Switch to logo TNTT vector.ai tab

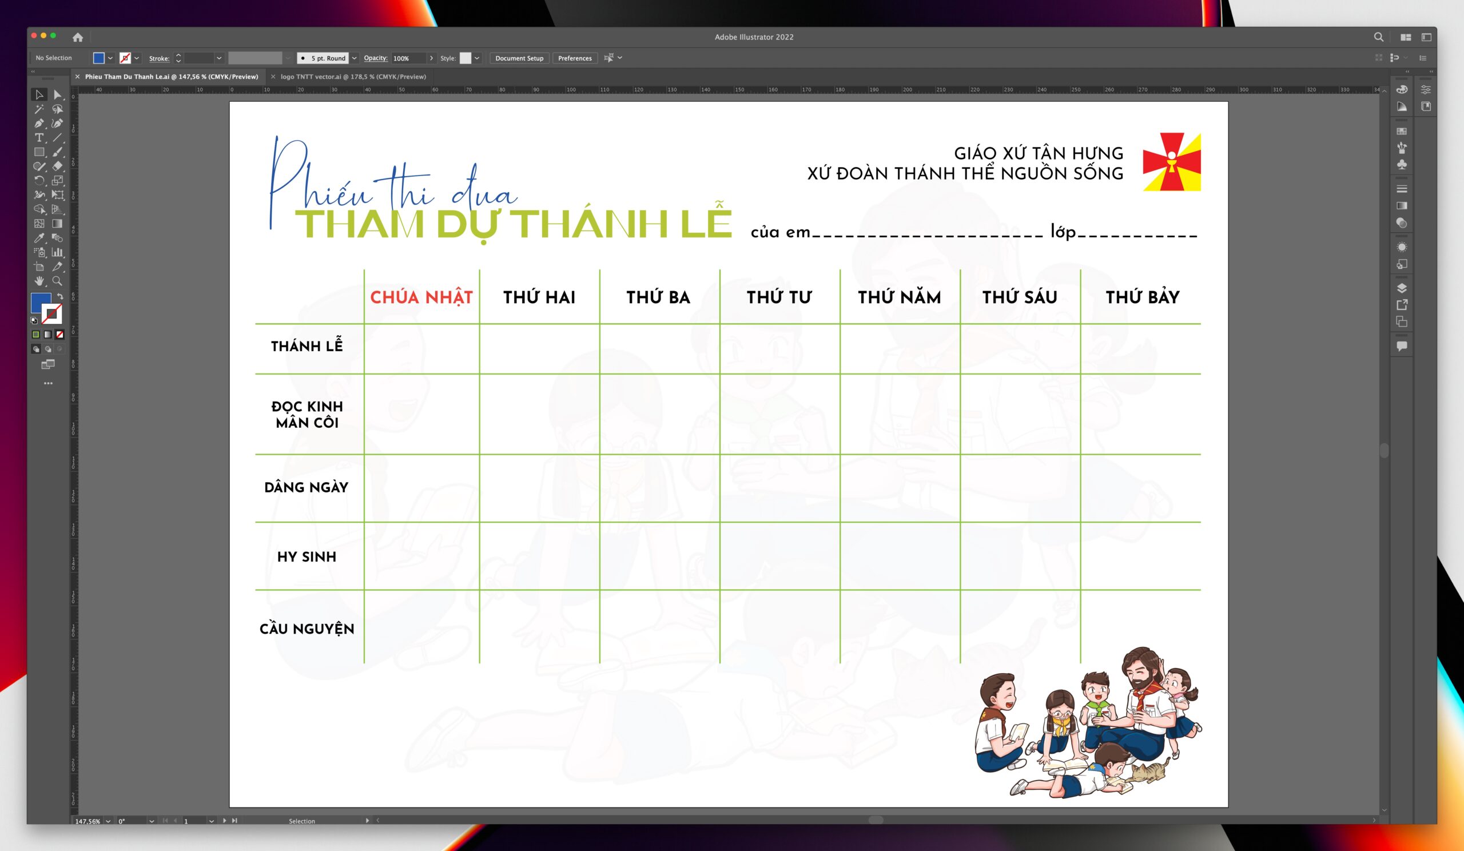click(353, 77)
